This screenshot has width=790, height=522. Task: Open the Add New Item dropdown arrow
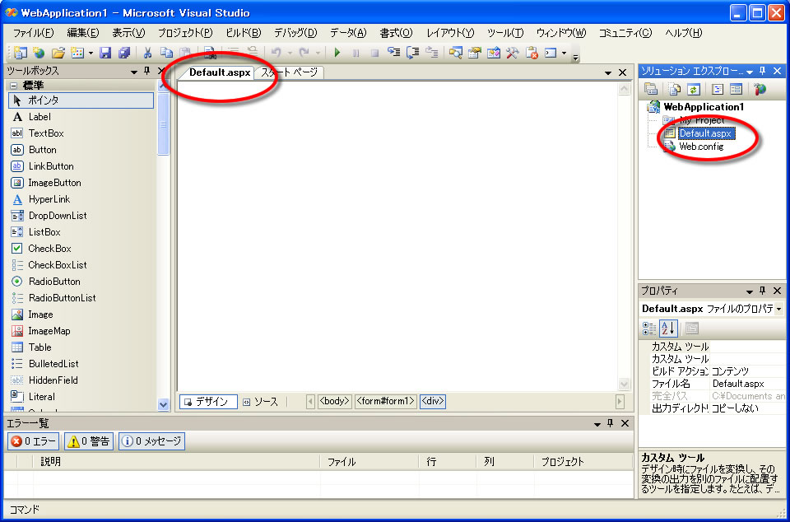[91, 53]
